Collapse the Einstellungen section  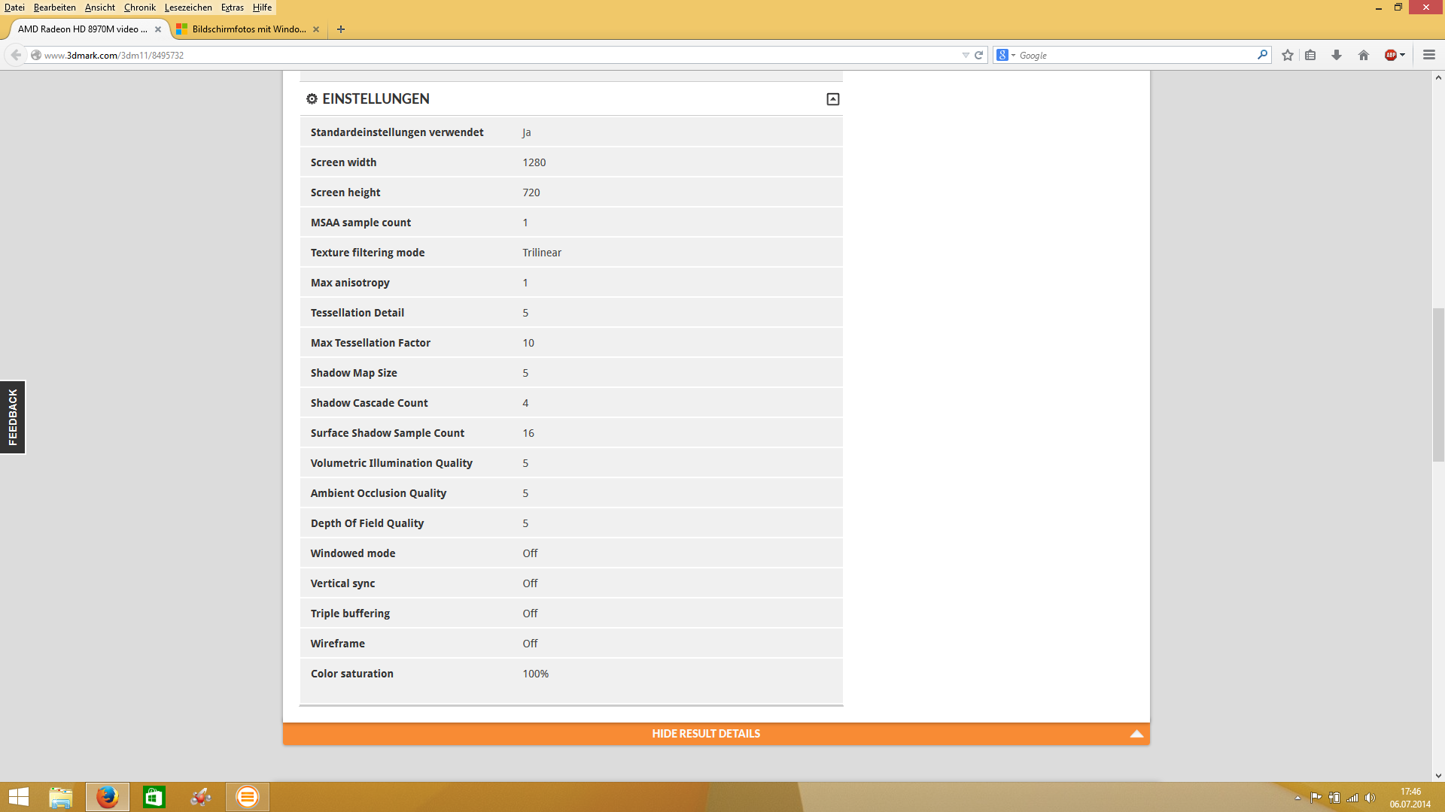coord(832,99)
